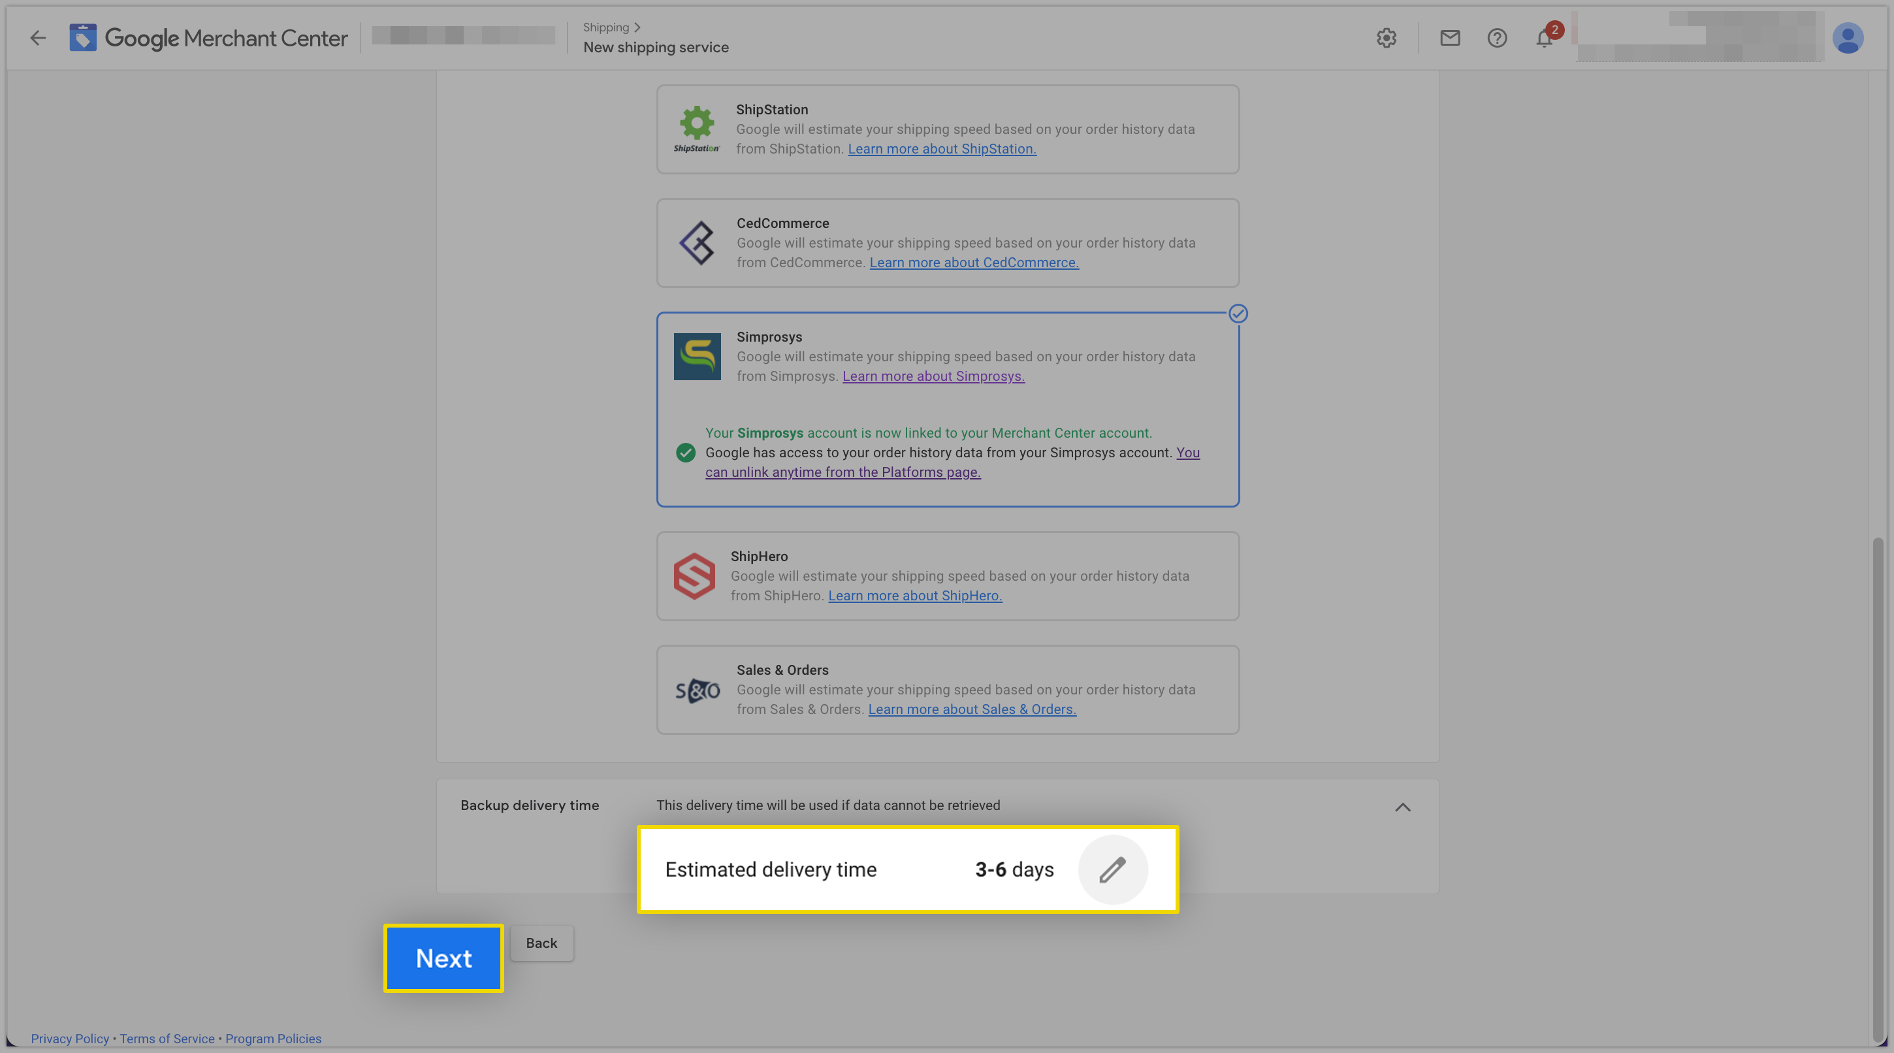This screenshot has width=1894, height=1053.
Task: Open the Program Policies link
Action: click(273, 1038)
